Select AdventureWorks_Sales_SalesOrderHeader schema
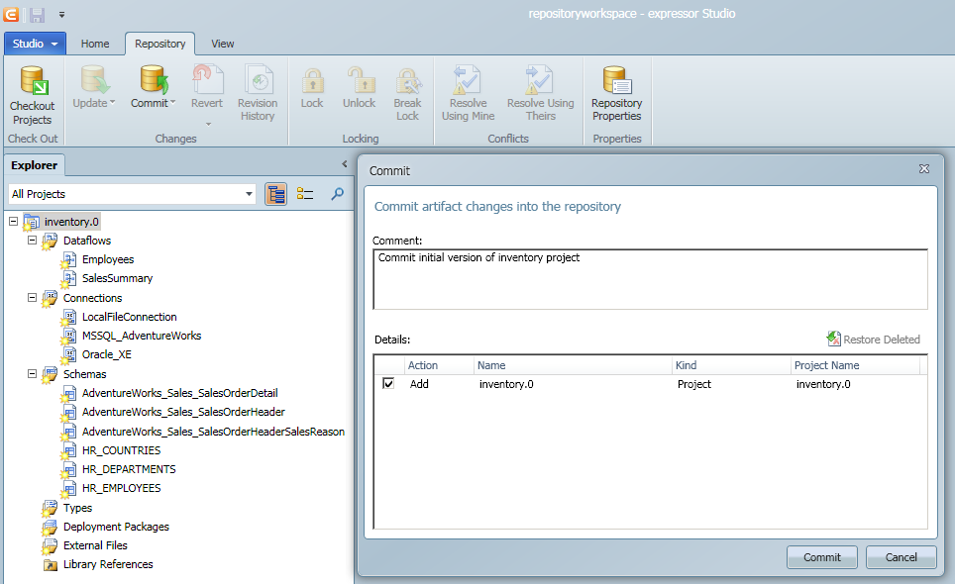The image size is (955, 584). click(183, 413)
